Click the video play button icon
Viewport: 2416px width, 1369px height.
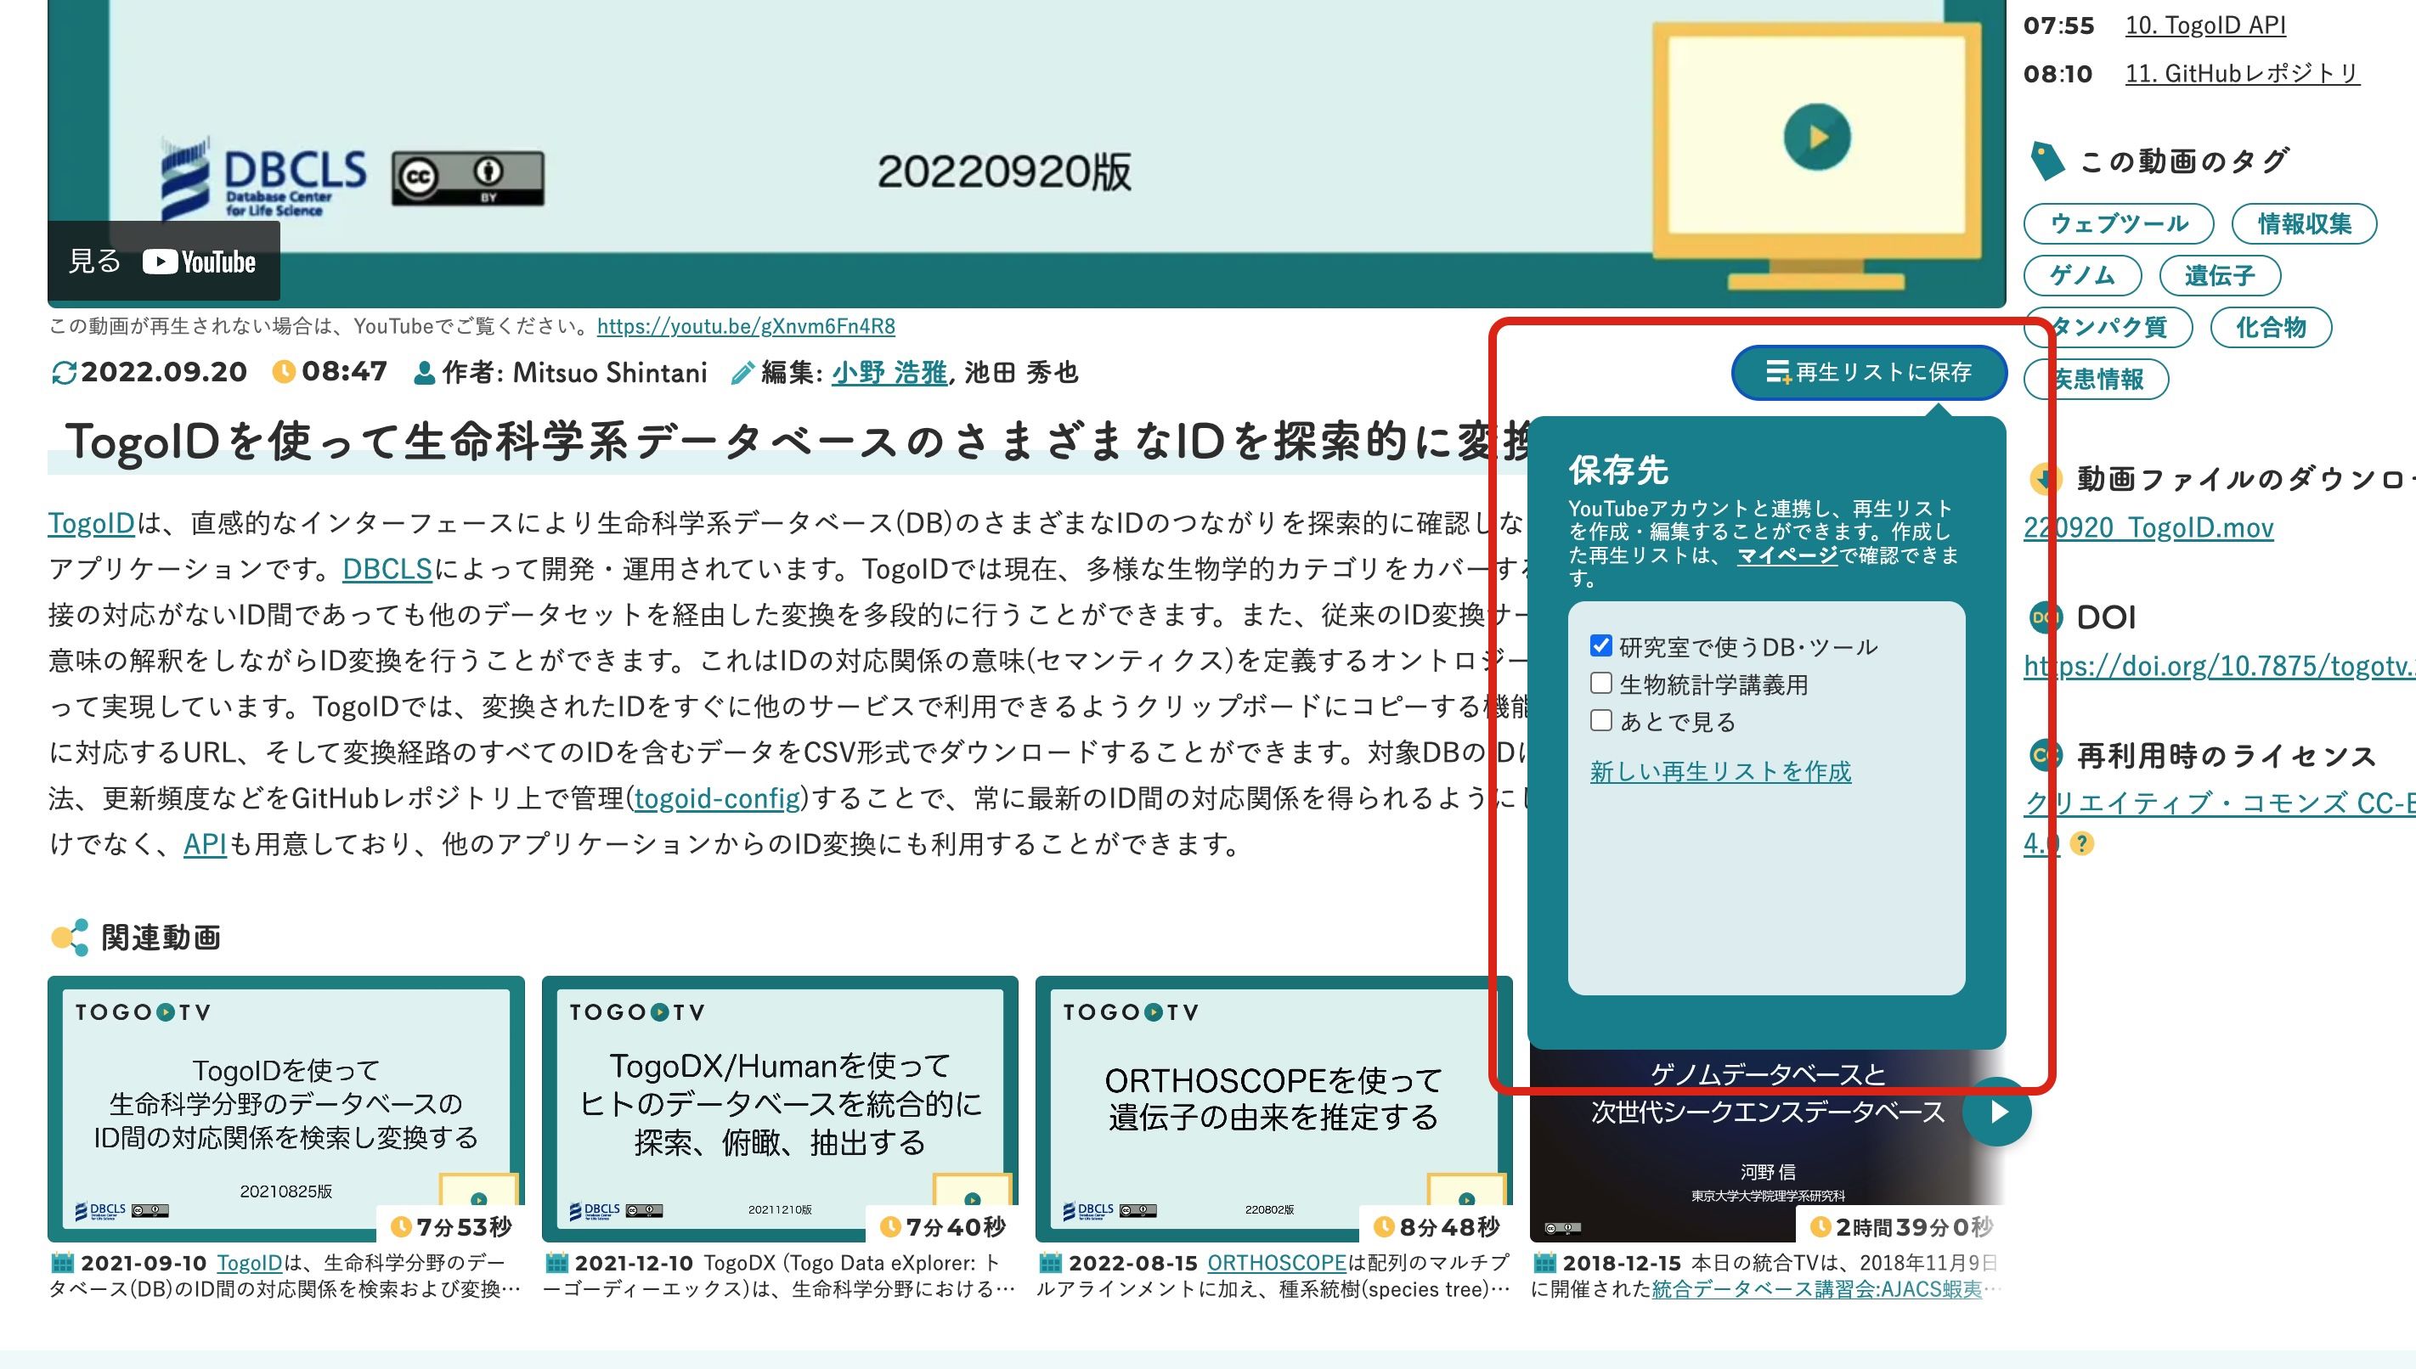pos(1816,138)
